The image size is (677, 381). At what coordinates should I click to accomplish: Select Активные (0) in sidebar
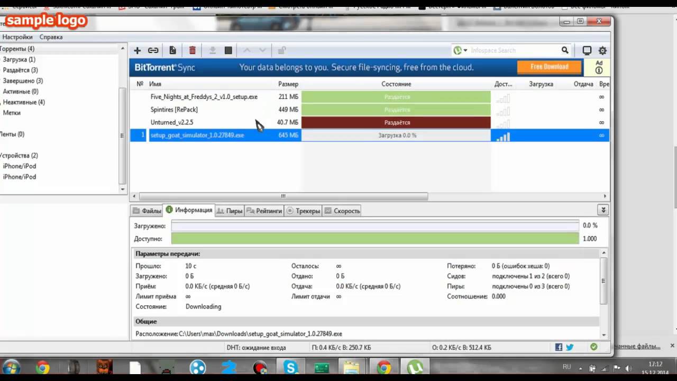[21, 91]
